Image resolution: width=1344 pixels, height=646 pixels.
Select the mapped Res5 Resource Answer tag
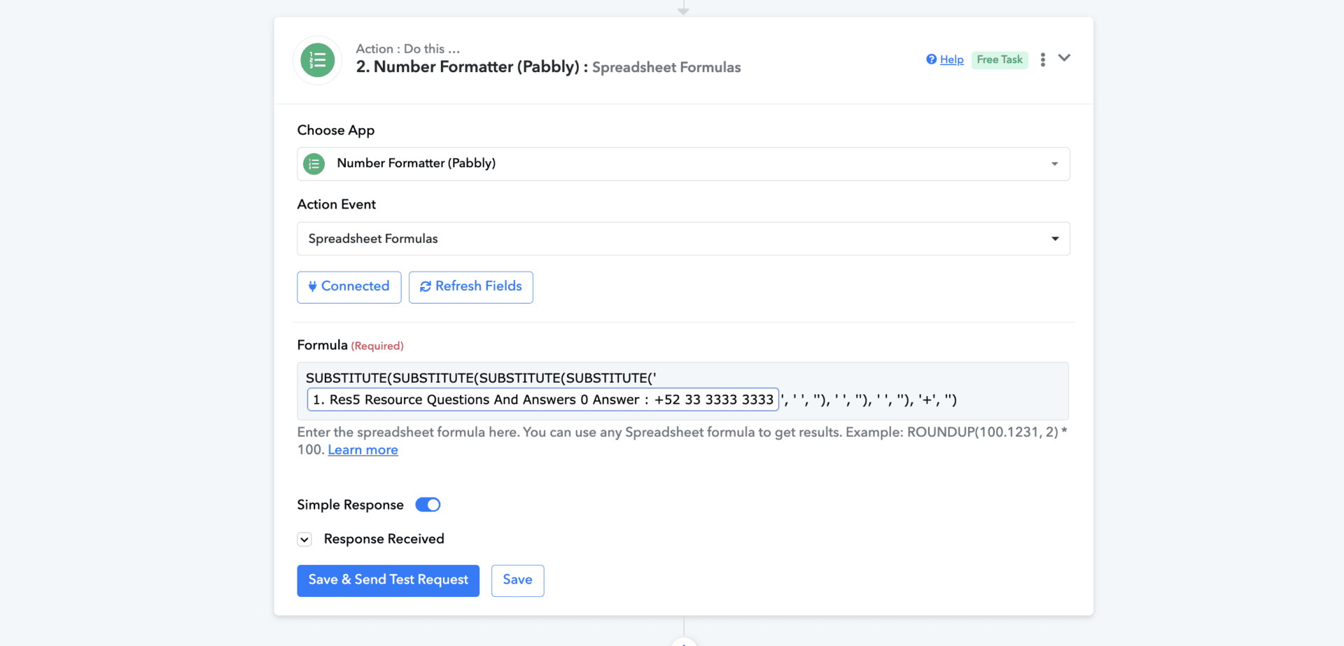542,400
